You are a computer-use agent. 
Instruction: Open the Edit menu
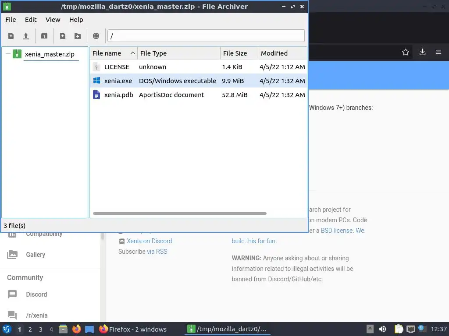[x=31, y=20]
